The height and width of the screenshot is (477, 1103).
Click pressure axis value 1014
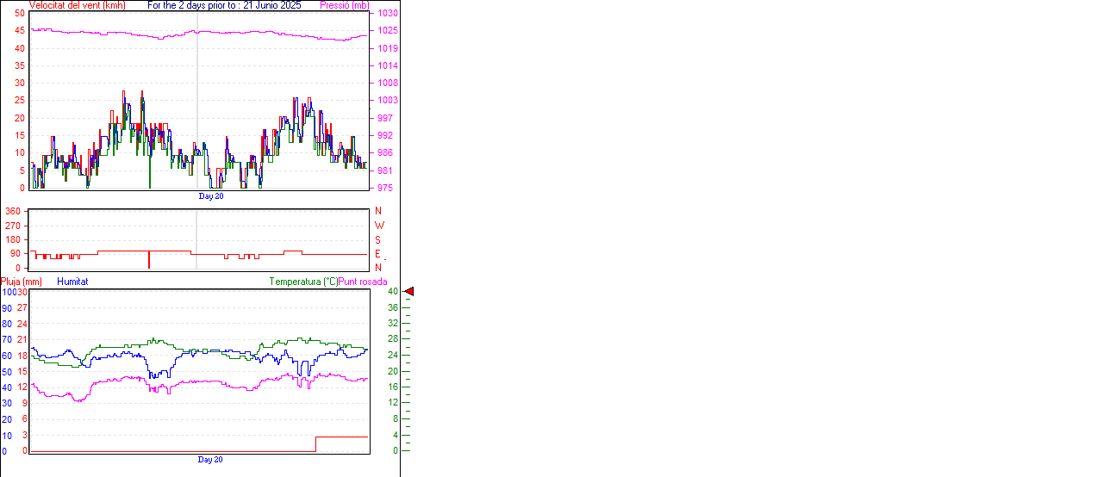click(x=387, y=65)
